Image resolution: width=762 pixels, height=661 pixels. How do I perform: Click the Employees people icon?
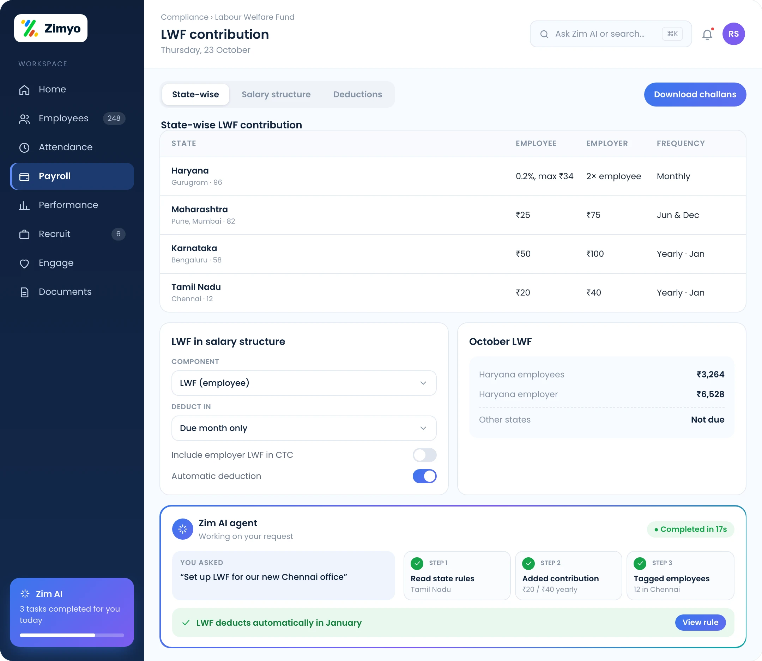(24, 119)
